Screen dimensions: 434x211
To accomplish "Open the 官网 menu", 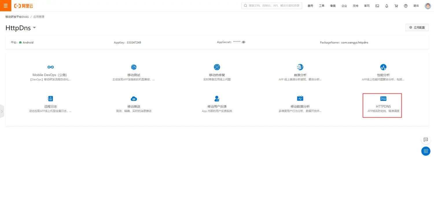I will 367,6.
